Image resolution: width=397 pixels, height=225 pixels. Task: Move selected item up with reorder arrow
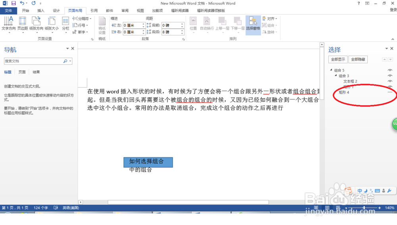pyautogui.click(x=385, y=59)
